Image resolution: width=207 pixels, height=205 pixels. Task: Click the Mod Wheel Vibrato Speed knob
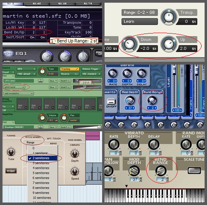75,172
